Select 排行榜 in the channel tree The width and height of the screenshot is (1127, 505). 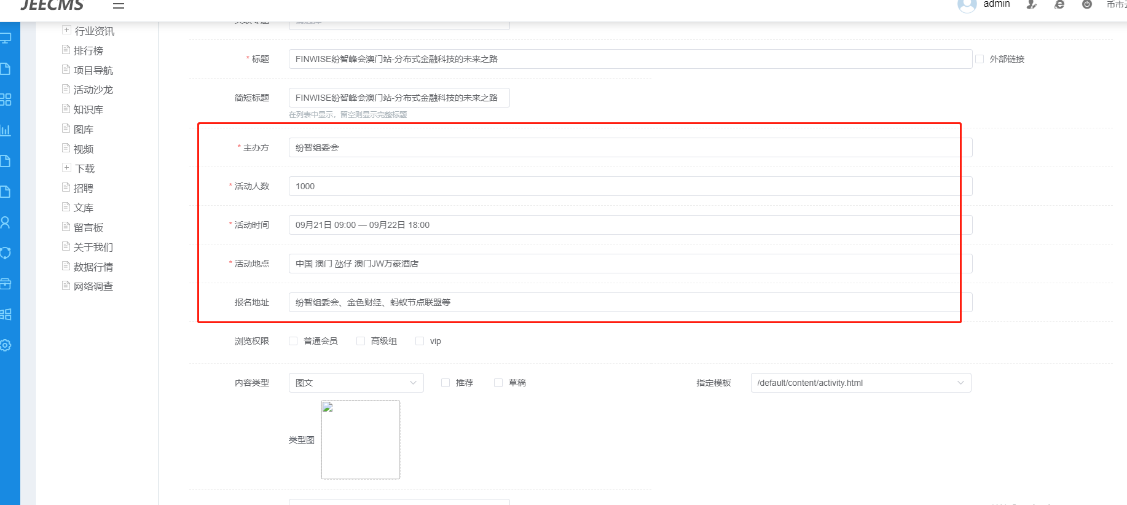pos(88,51)
